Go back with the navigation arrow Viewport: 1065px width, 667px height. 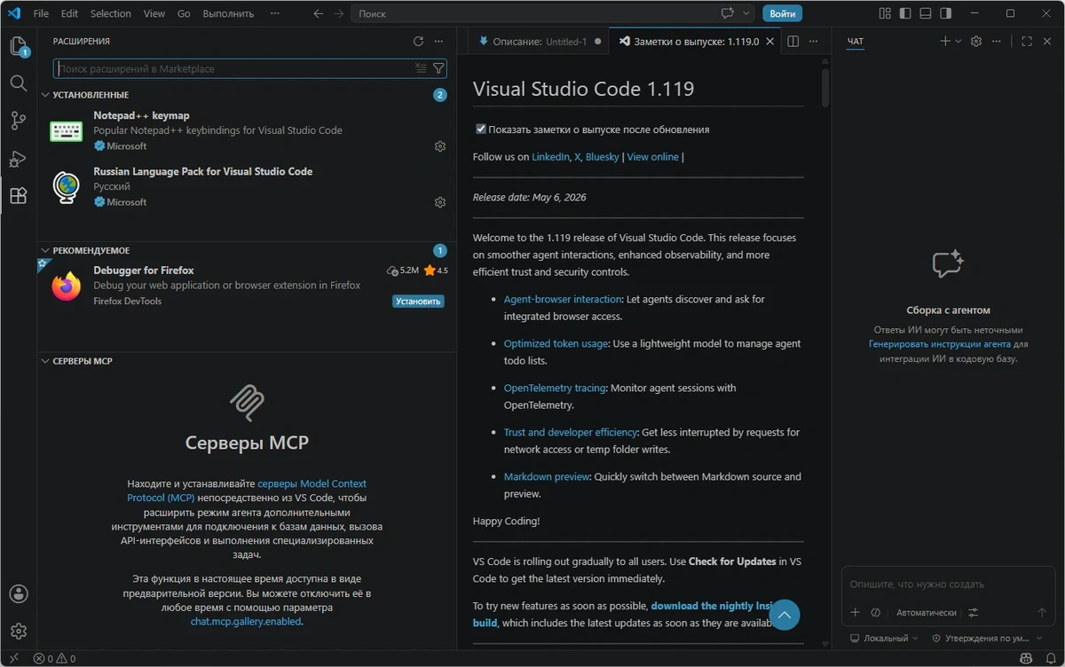[x=319, y=13]
